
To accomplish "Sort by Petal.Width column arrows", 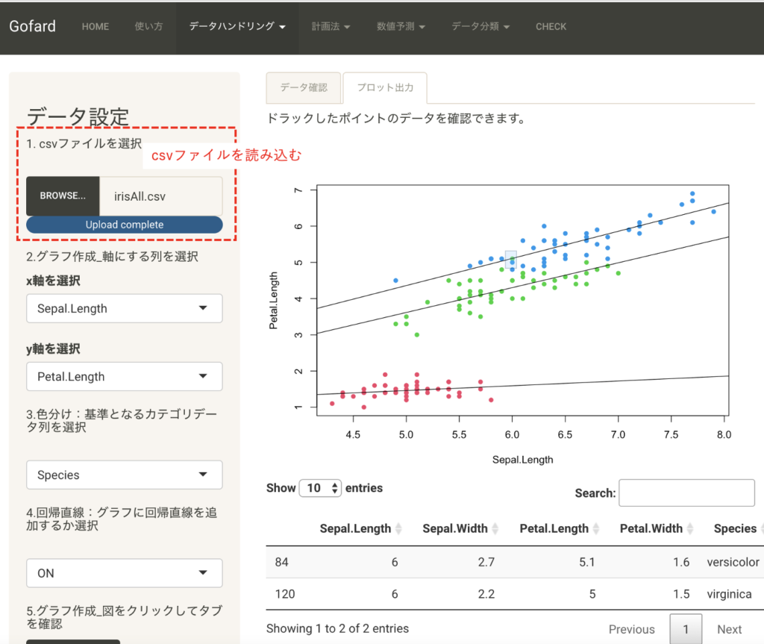I will click(691, 528).
